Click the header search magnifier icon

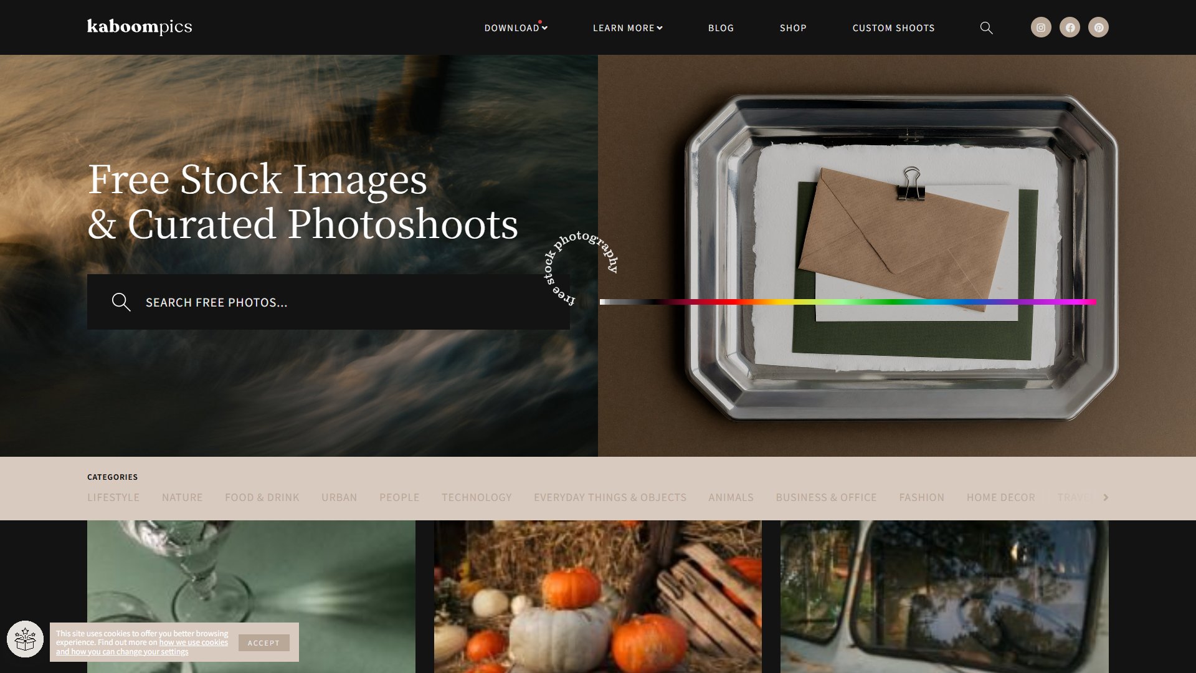pyautogui.click(x=986, y=28)
